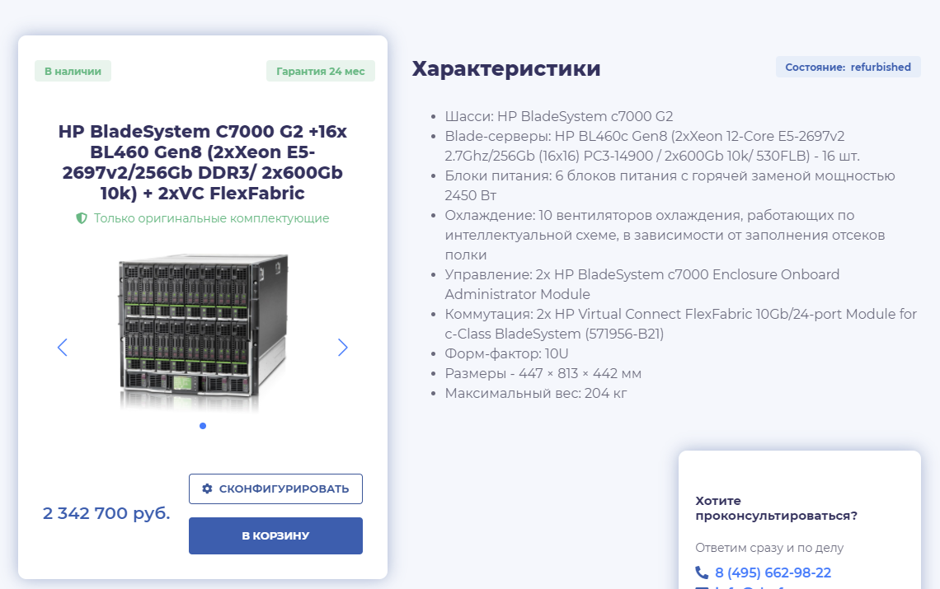The height and width of the screenshot is (589, 940).
Task: Call the 8 (495) 662-98-22 phone link
Action: click(x=773, y=573)
